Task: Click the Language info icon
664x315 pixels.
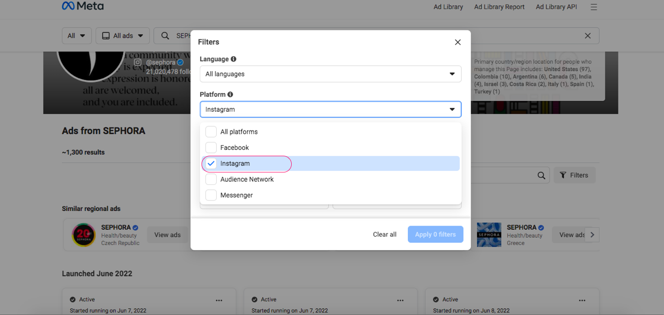Action: 234,59
